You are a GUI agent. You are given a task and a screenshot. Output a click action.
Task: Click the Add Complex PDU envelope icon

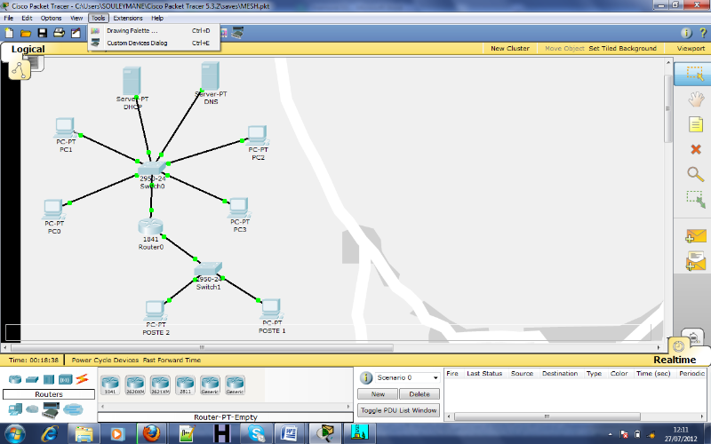(696, 261)
